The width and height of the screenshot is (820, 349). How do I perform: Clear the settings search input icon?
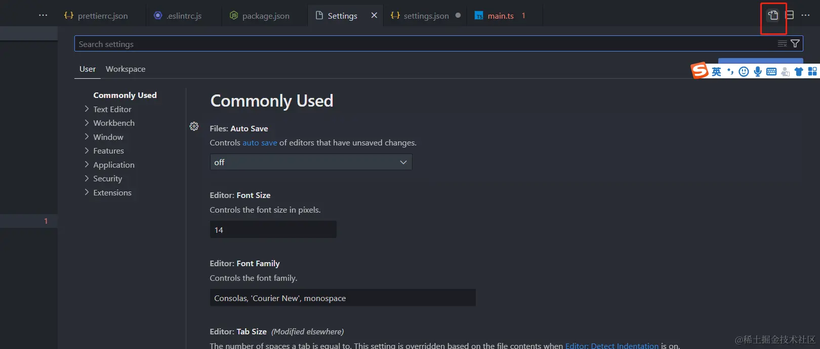[782, 44]
